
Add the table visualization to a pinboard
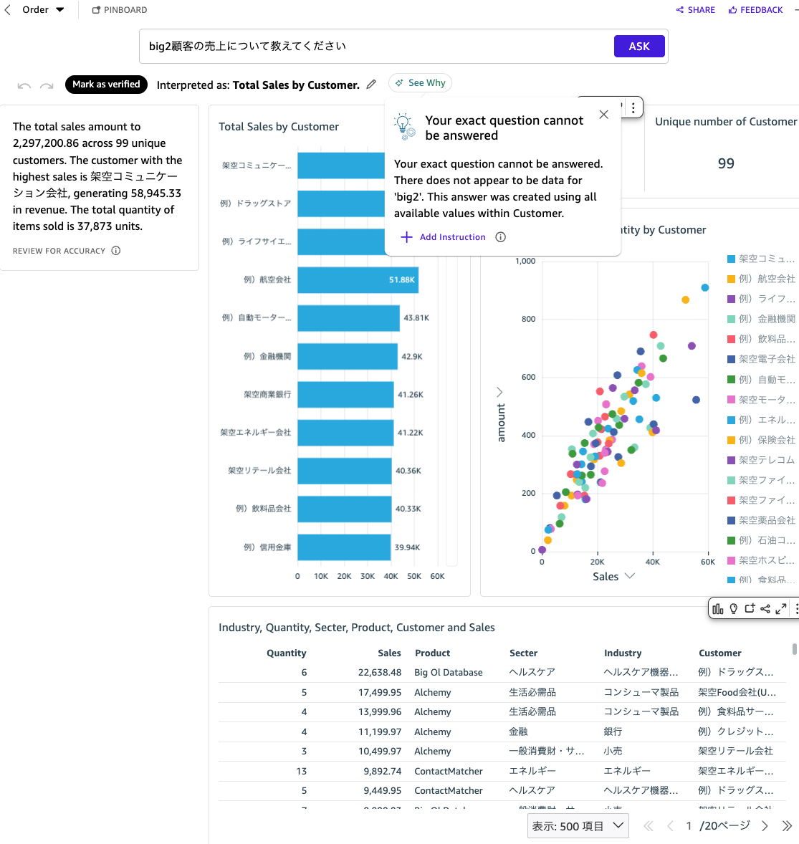pos(750,608)
